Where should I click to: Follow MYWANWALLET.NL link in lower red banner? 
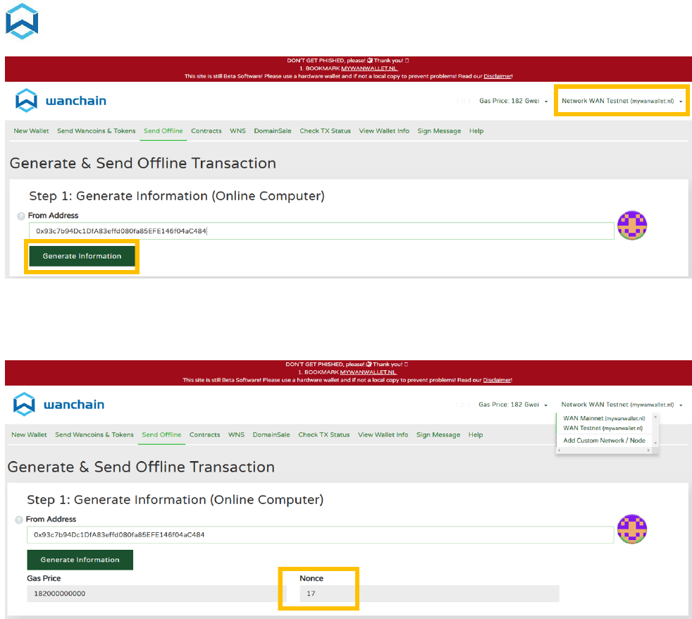(x=368, y=372)
